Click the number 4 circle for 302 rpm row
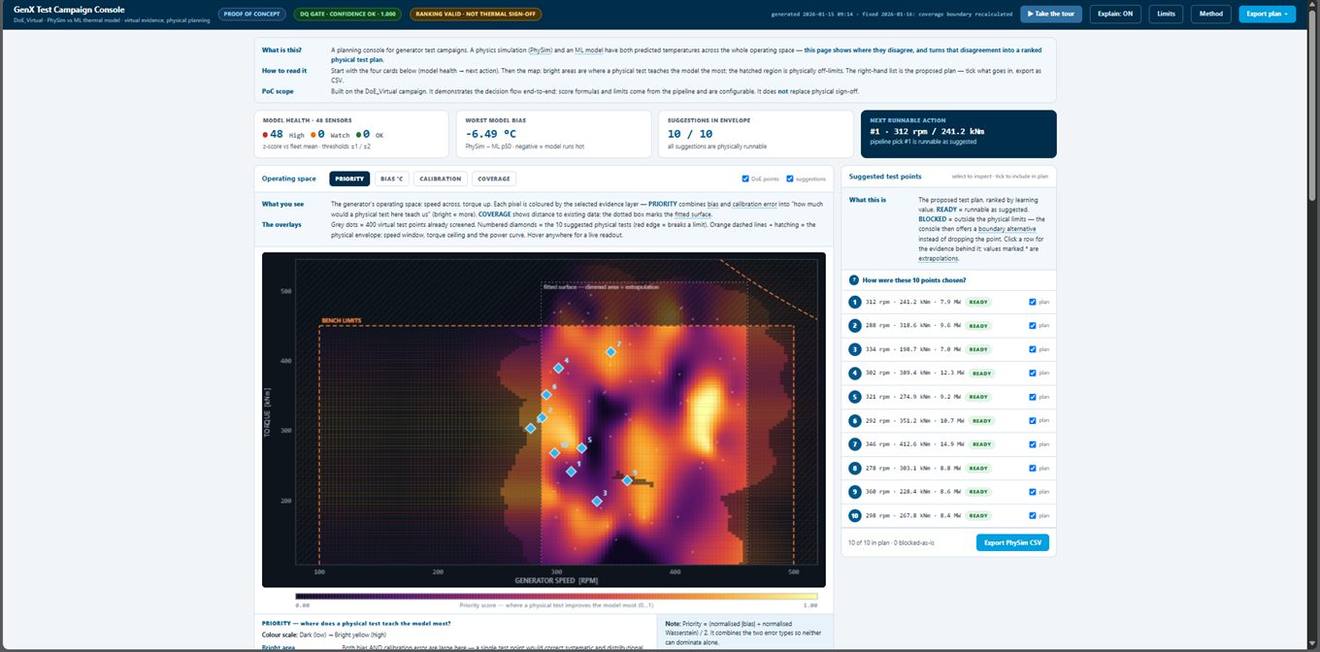The height and width of the screenshot is (652, 1320). [855, 374]
